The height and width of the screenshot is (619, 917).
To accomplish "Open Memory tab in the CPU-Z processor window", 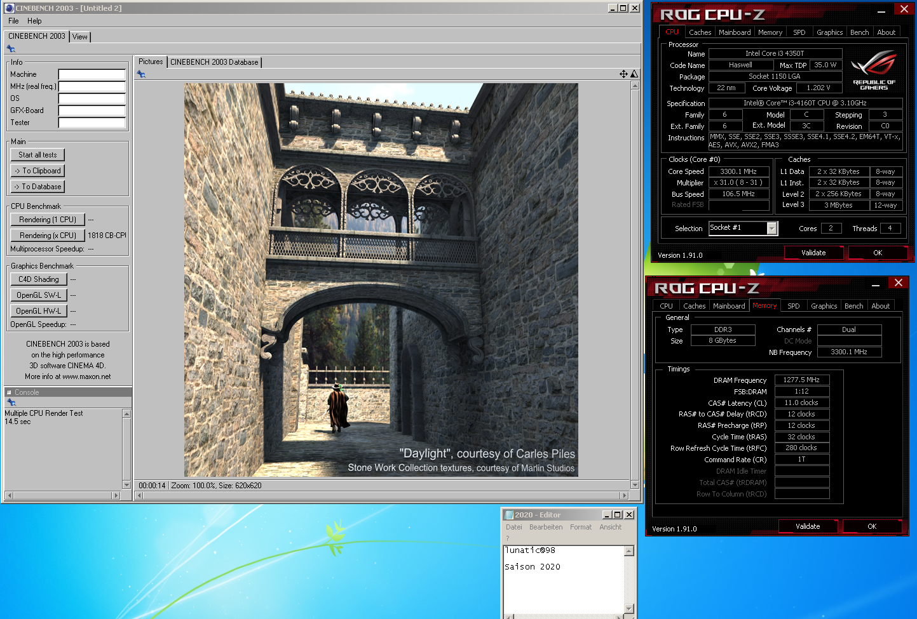I will coord(770,32).
